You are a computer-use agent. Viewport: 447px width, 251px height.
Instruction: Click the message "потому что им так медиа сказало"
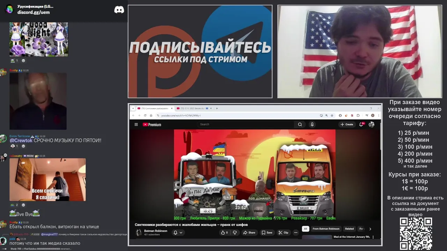(45, 243)
